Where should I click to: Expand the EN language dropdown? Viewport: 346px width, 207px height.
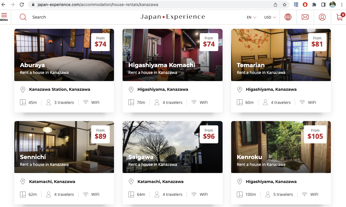pyautogui.click(x=251, y=17)
